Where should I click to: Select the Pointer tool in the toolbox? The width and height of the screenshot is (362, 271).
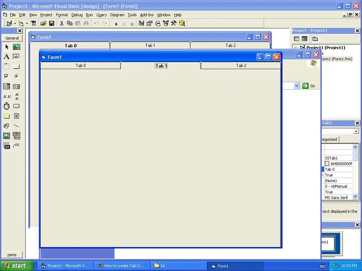[7, 47]
